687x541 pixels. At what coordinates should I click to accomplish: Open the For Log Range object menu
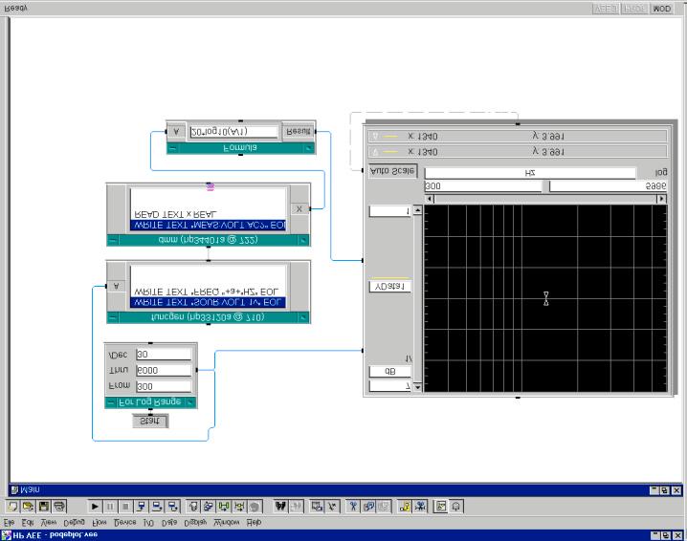point(111,401)
